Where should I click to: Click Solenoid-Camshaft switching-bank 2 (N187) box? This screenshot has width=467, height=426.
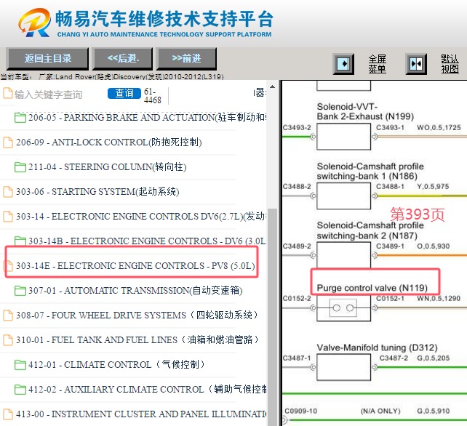[x=343, y=255]
